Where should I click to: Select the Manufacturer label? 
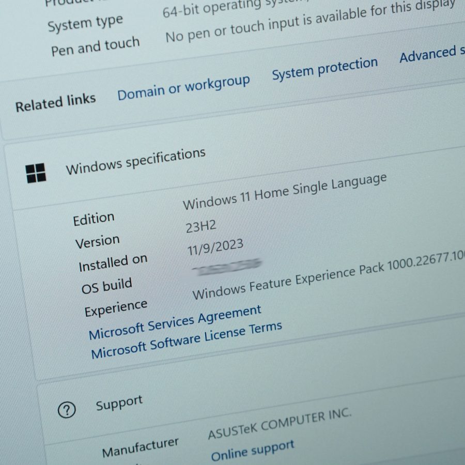[140, 448]
